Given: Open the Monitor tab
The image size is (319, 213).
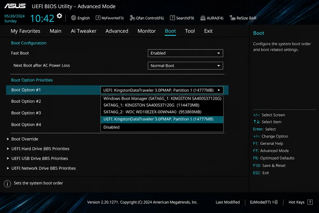Looking at the screenshot, I should click(x=147, y=31).
